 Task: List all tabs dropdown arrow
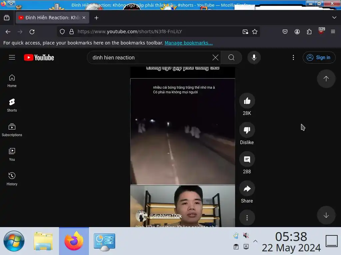pos(334,18)
